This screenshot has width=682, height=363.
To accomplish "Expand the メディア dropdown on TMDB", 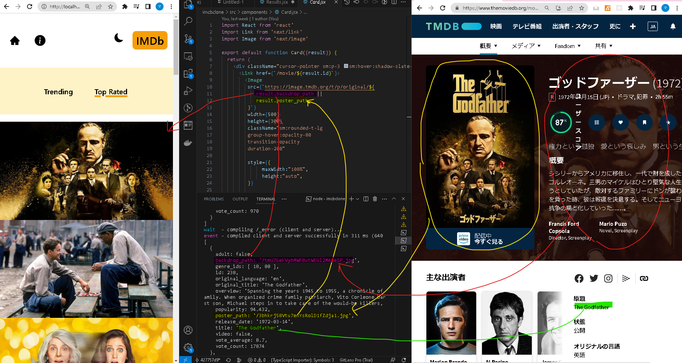I will point(526,46).
